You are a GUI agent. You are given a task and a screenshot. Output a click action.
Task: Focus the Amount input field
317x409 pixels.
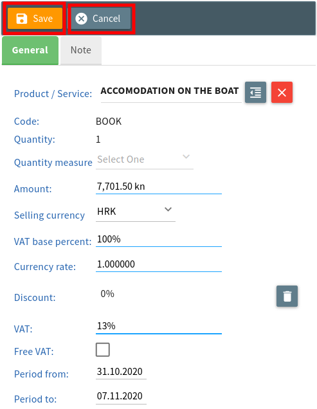159,186
